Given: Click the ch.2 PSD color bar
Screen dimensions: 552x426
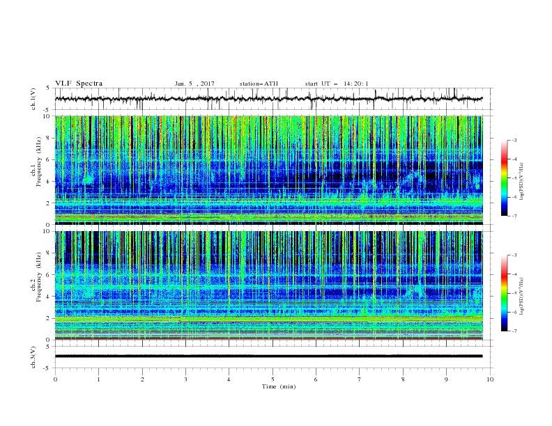Looking at the screenshot, I should point(505,293).
